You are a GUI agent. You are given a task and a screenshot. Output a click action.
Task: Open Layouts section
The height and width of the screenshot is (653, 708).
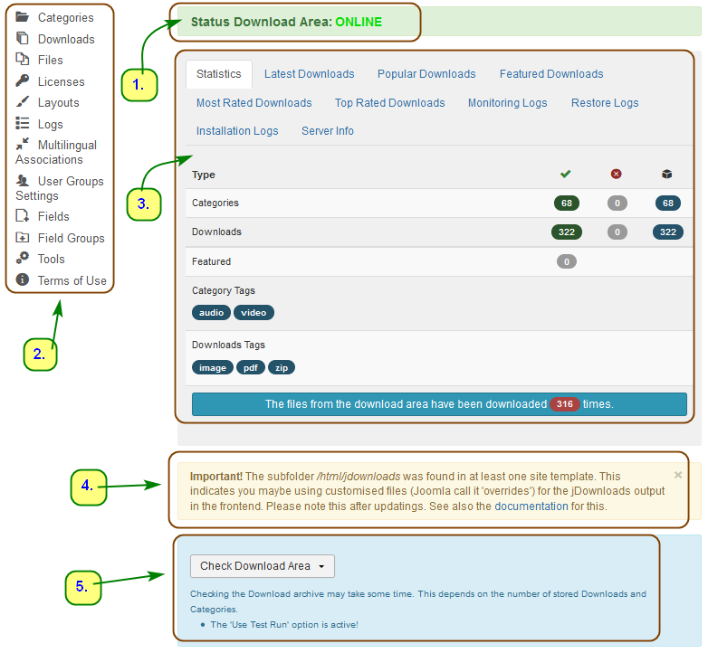[x=59, y=103]
